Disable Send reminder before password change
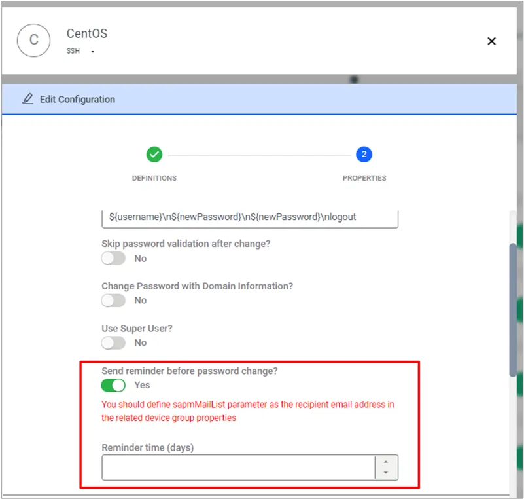Image resolution: width=524 pixels, height=499 pixels. pyautogui.click(x=114, y=385)
